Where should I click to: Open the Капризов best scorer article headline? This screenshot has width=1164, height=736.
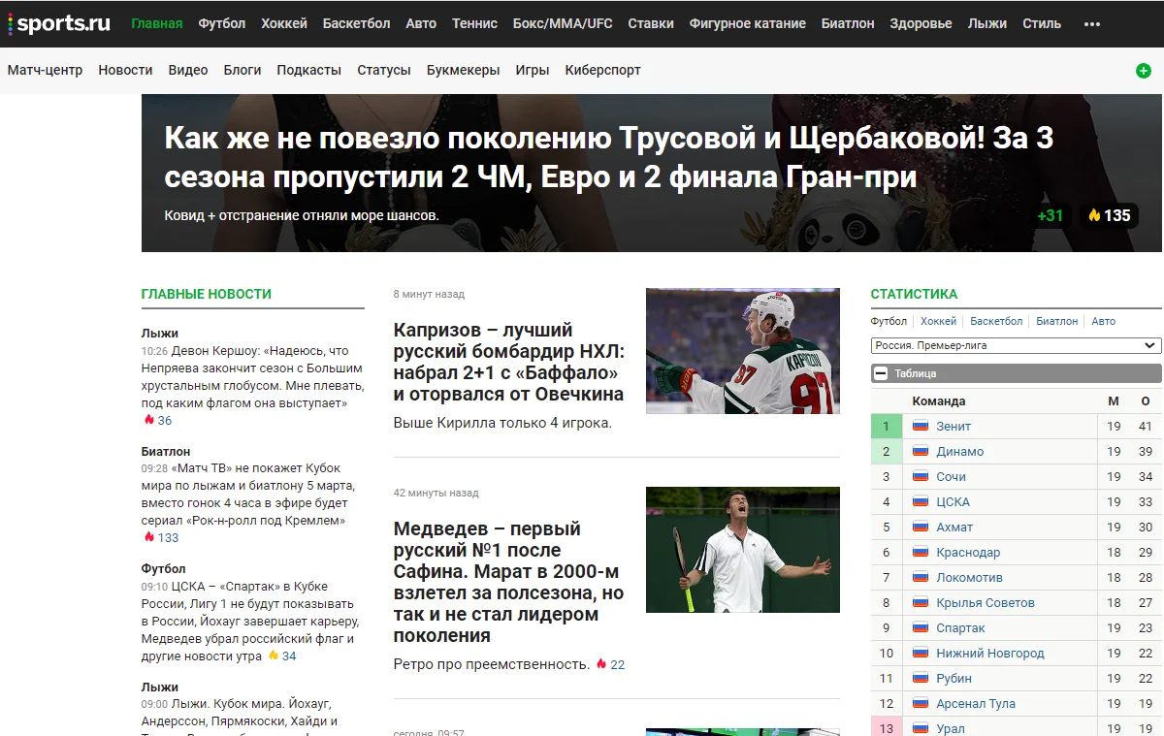pyautogui.click(x=508, y=362)
